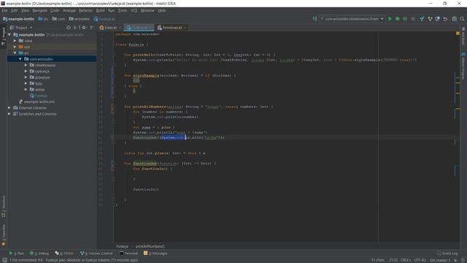Open Search Everywhere magnifier icon
467x263 pixels.
coord(462,19)
